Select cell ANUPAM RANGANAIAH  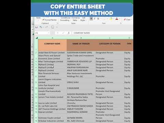pos(81,67)
